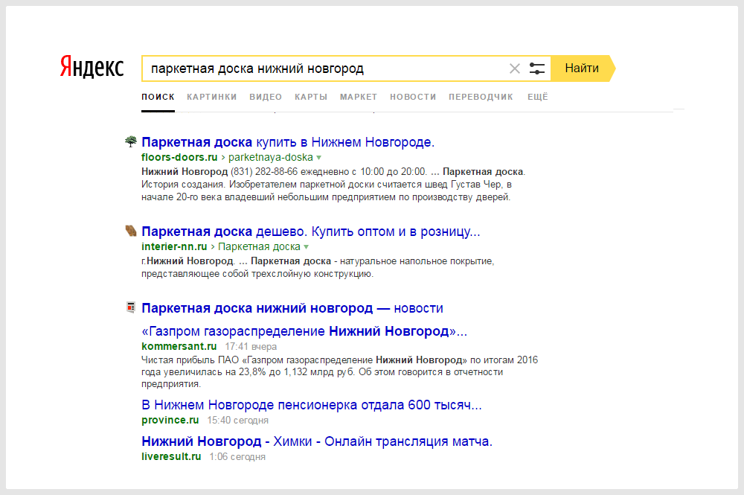Open advanced search settings sliders icon
This screenshot has height=495, width=744.
click(x=536, y=68)
